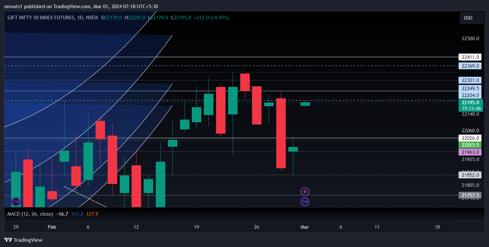
Task: Click the 26 date label on the time axis
Action: click(x=257, y=227)
